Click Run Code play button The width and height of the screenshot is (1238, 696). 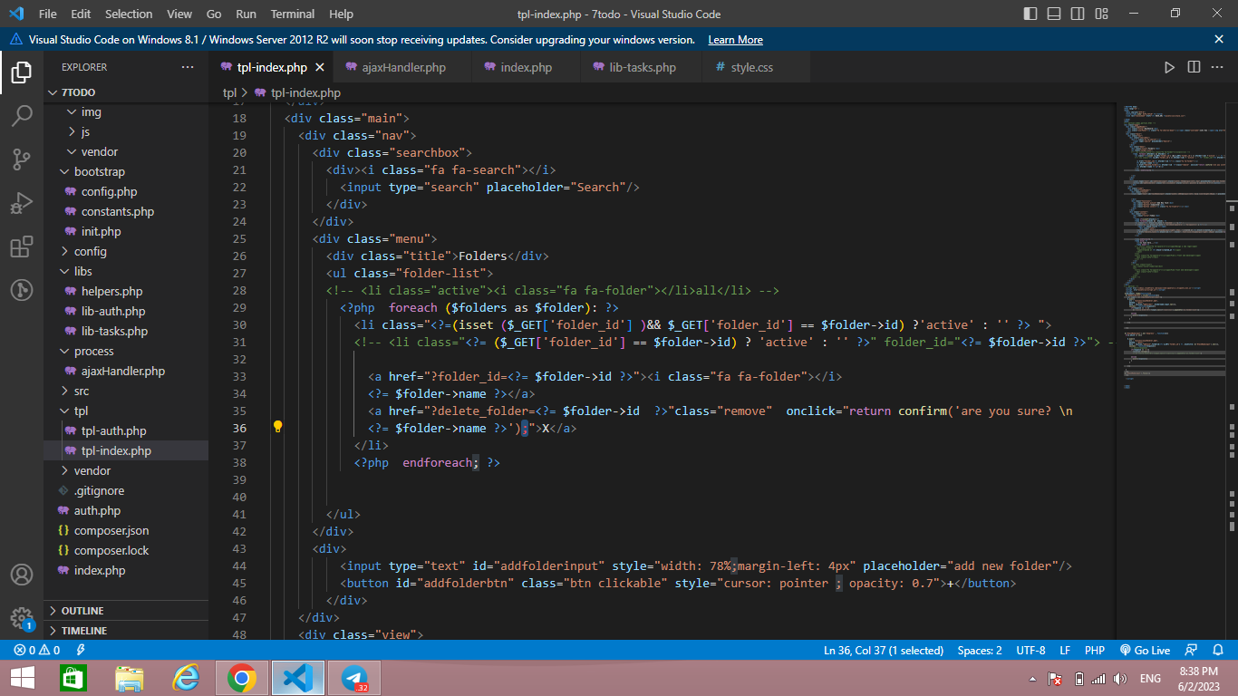[x=1169, y=67]
